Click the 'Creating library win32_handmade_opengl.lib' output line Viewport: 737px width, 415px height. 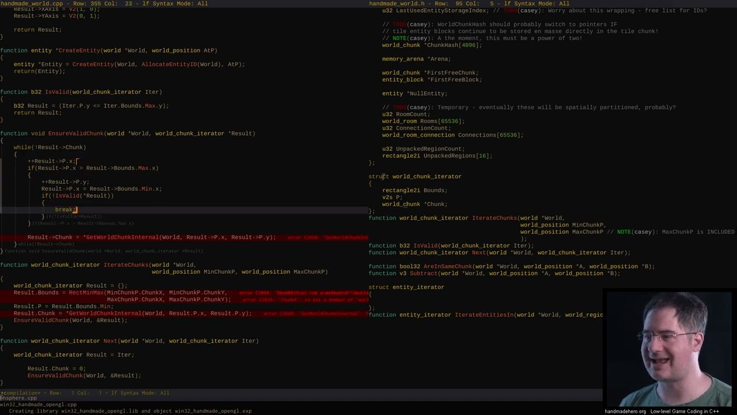coord(130,412)
